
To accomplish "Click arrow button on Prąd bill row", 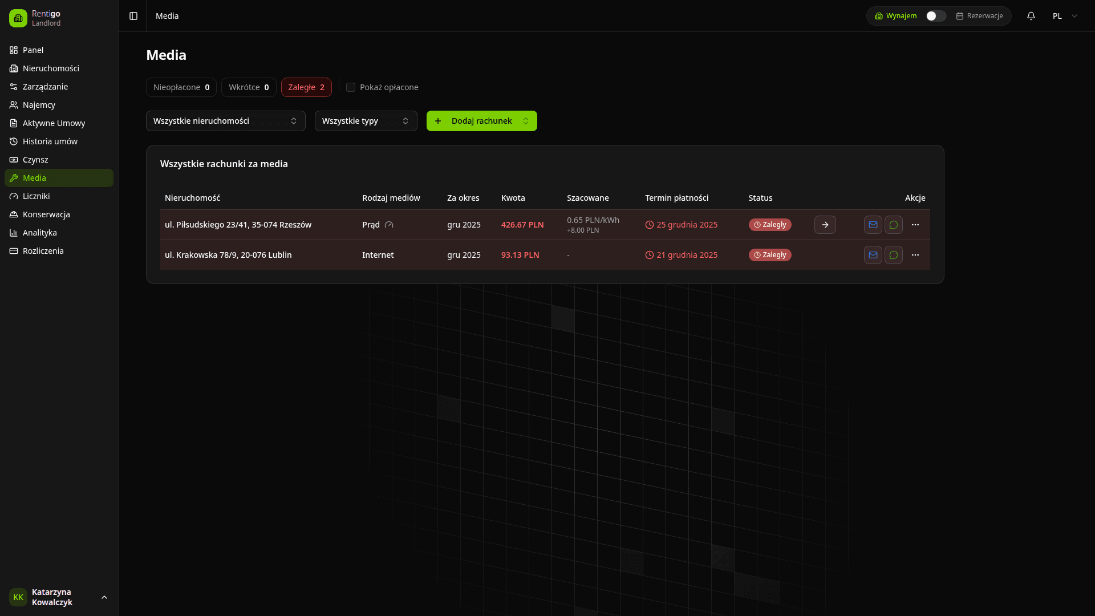I will tap(825, 225).
